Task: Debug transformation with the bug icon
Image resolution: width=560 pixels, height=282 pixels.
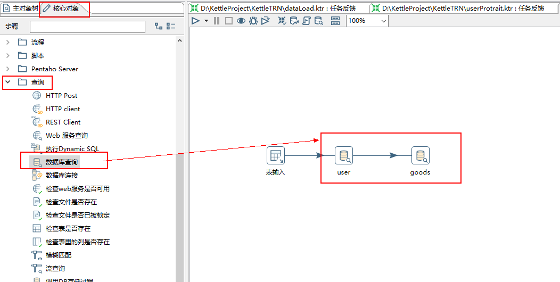Action: pyautogui.click(x=253, y=21)
